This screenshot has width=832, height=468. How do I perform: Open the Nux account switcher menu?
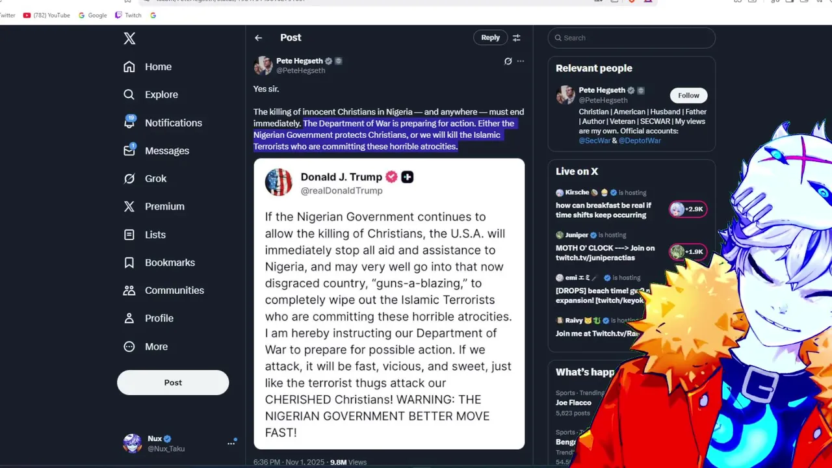[x=231, y=443]
